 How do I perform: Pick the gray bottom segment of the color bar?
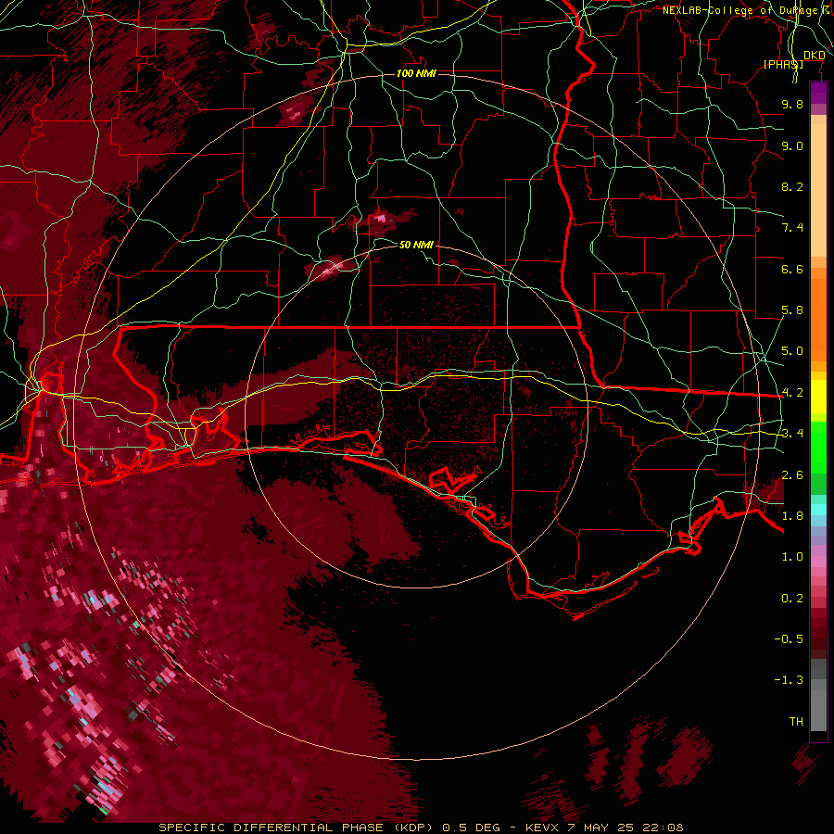click(x=818, y=707)
